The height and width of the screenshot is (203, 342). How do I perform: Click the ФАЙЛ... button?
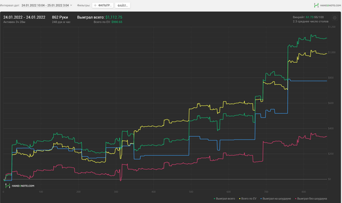pyautogui.click(x=123, y=5)
